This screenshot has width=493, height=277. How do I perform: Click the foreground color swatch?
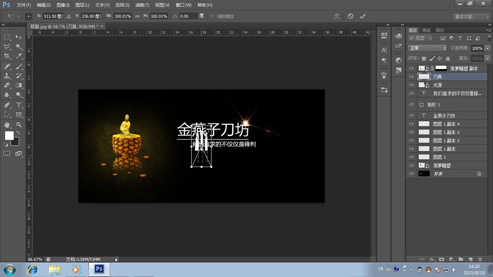coord(9,136)
